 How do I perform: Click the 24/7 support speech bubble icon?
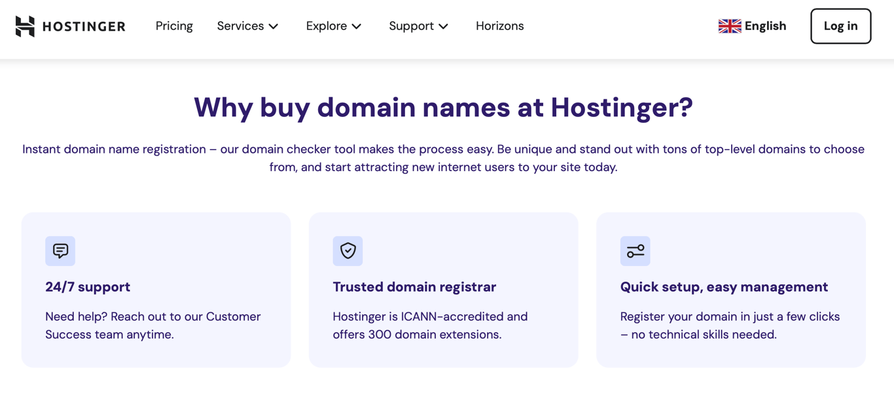coord(60,251)
